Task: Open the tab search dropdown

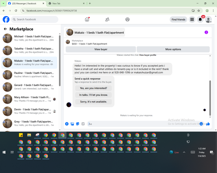Action: [3, 3]
